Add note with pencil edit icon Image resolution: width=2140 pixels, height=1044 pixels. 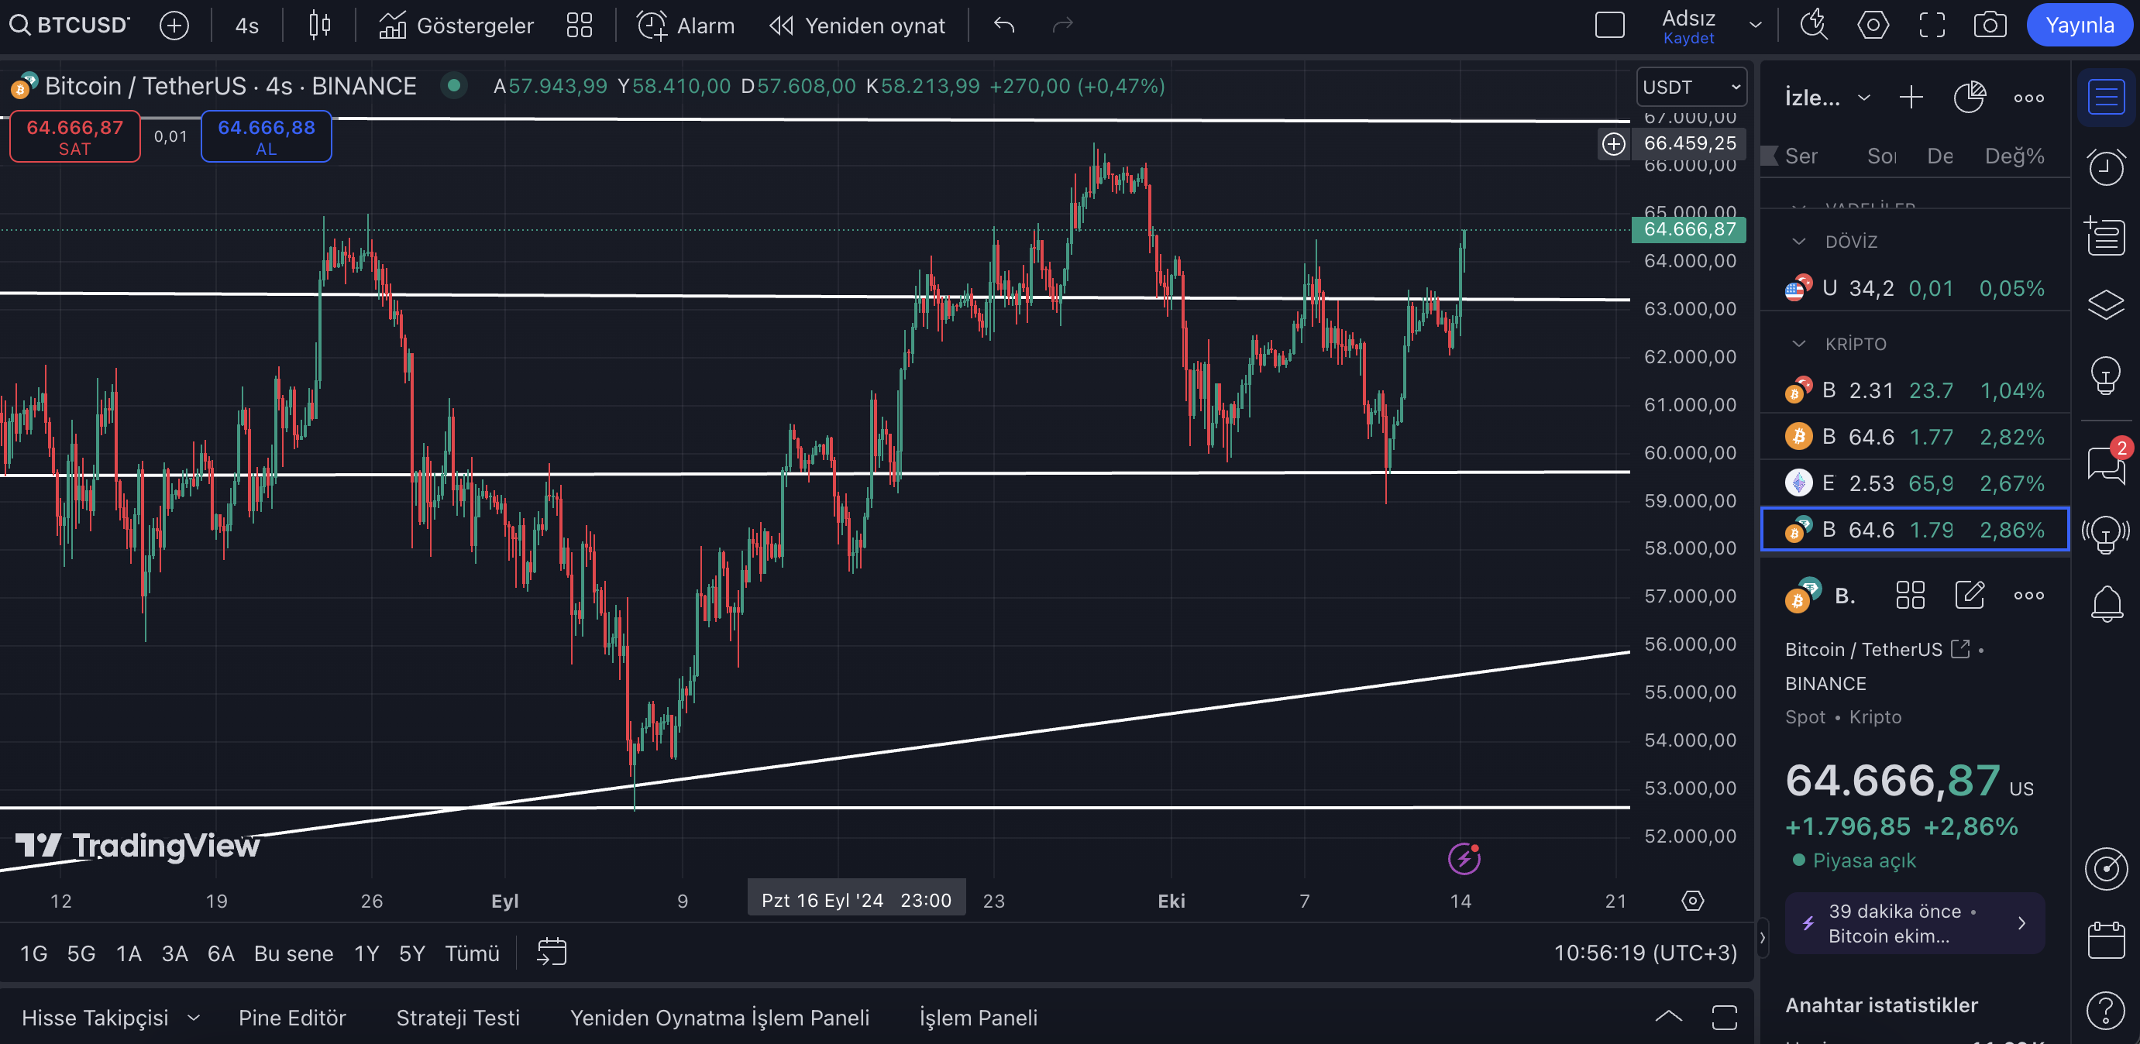[1970, 596]
